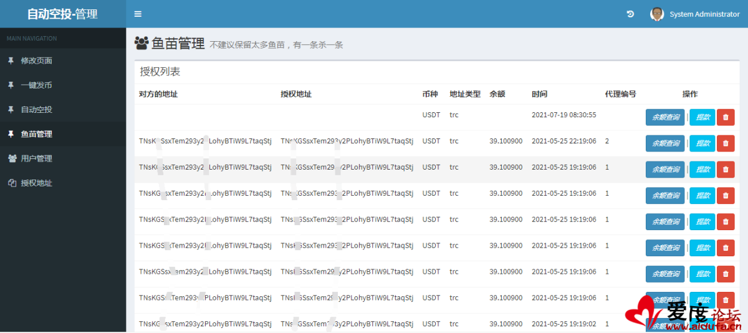Open 自动空投 in the sidebar
The height and width of the screenshot is (333, 748).
point(63,109)
